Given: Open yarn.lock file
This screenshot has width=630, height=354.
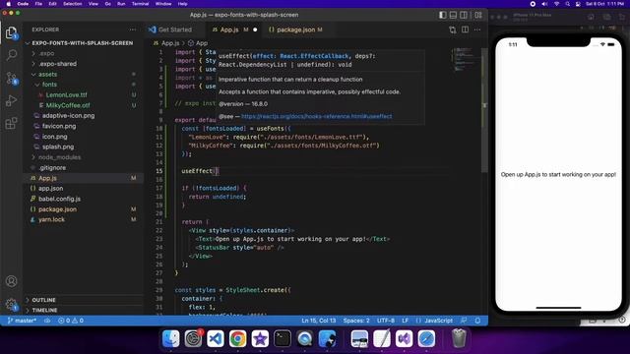Looking at the screenshot, I should [51, 219].
